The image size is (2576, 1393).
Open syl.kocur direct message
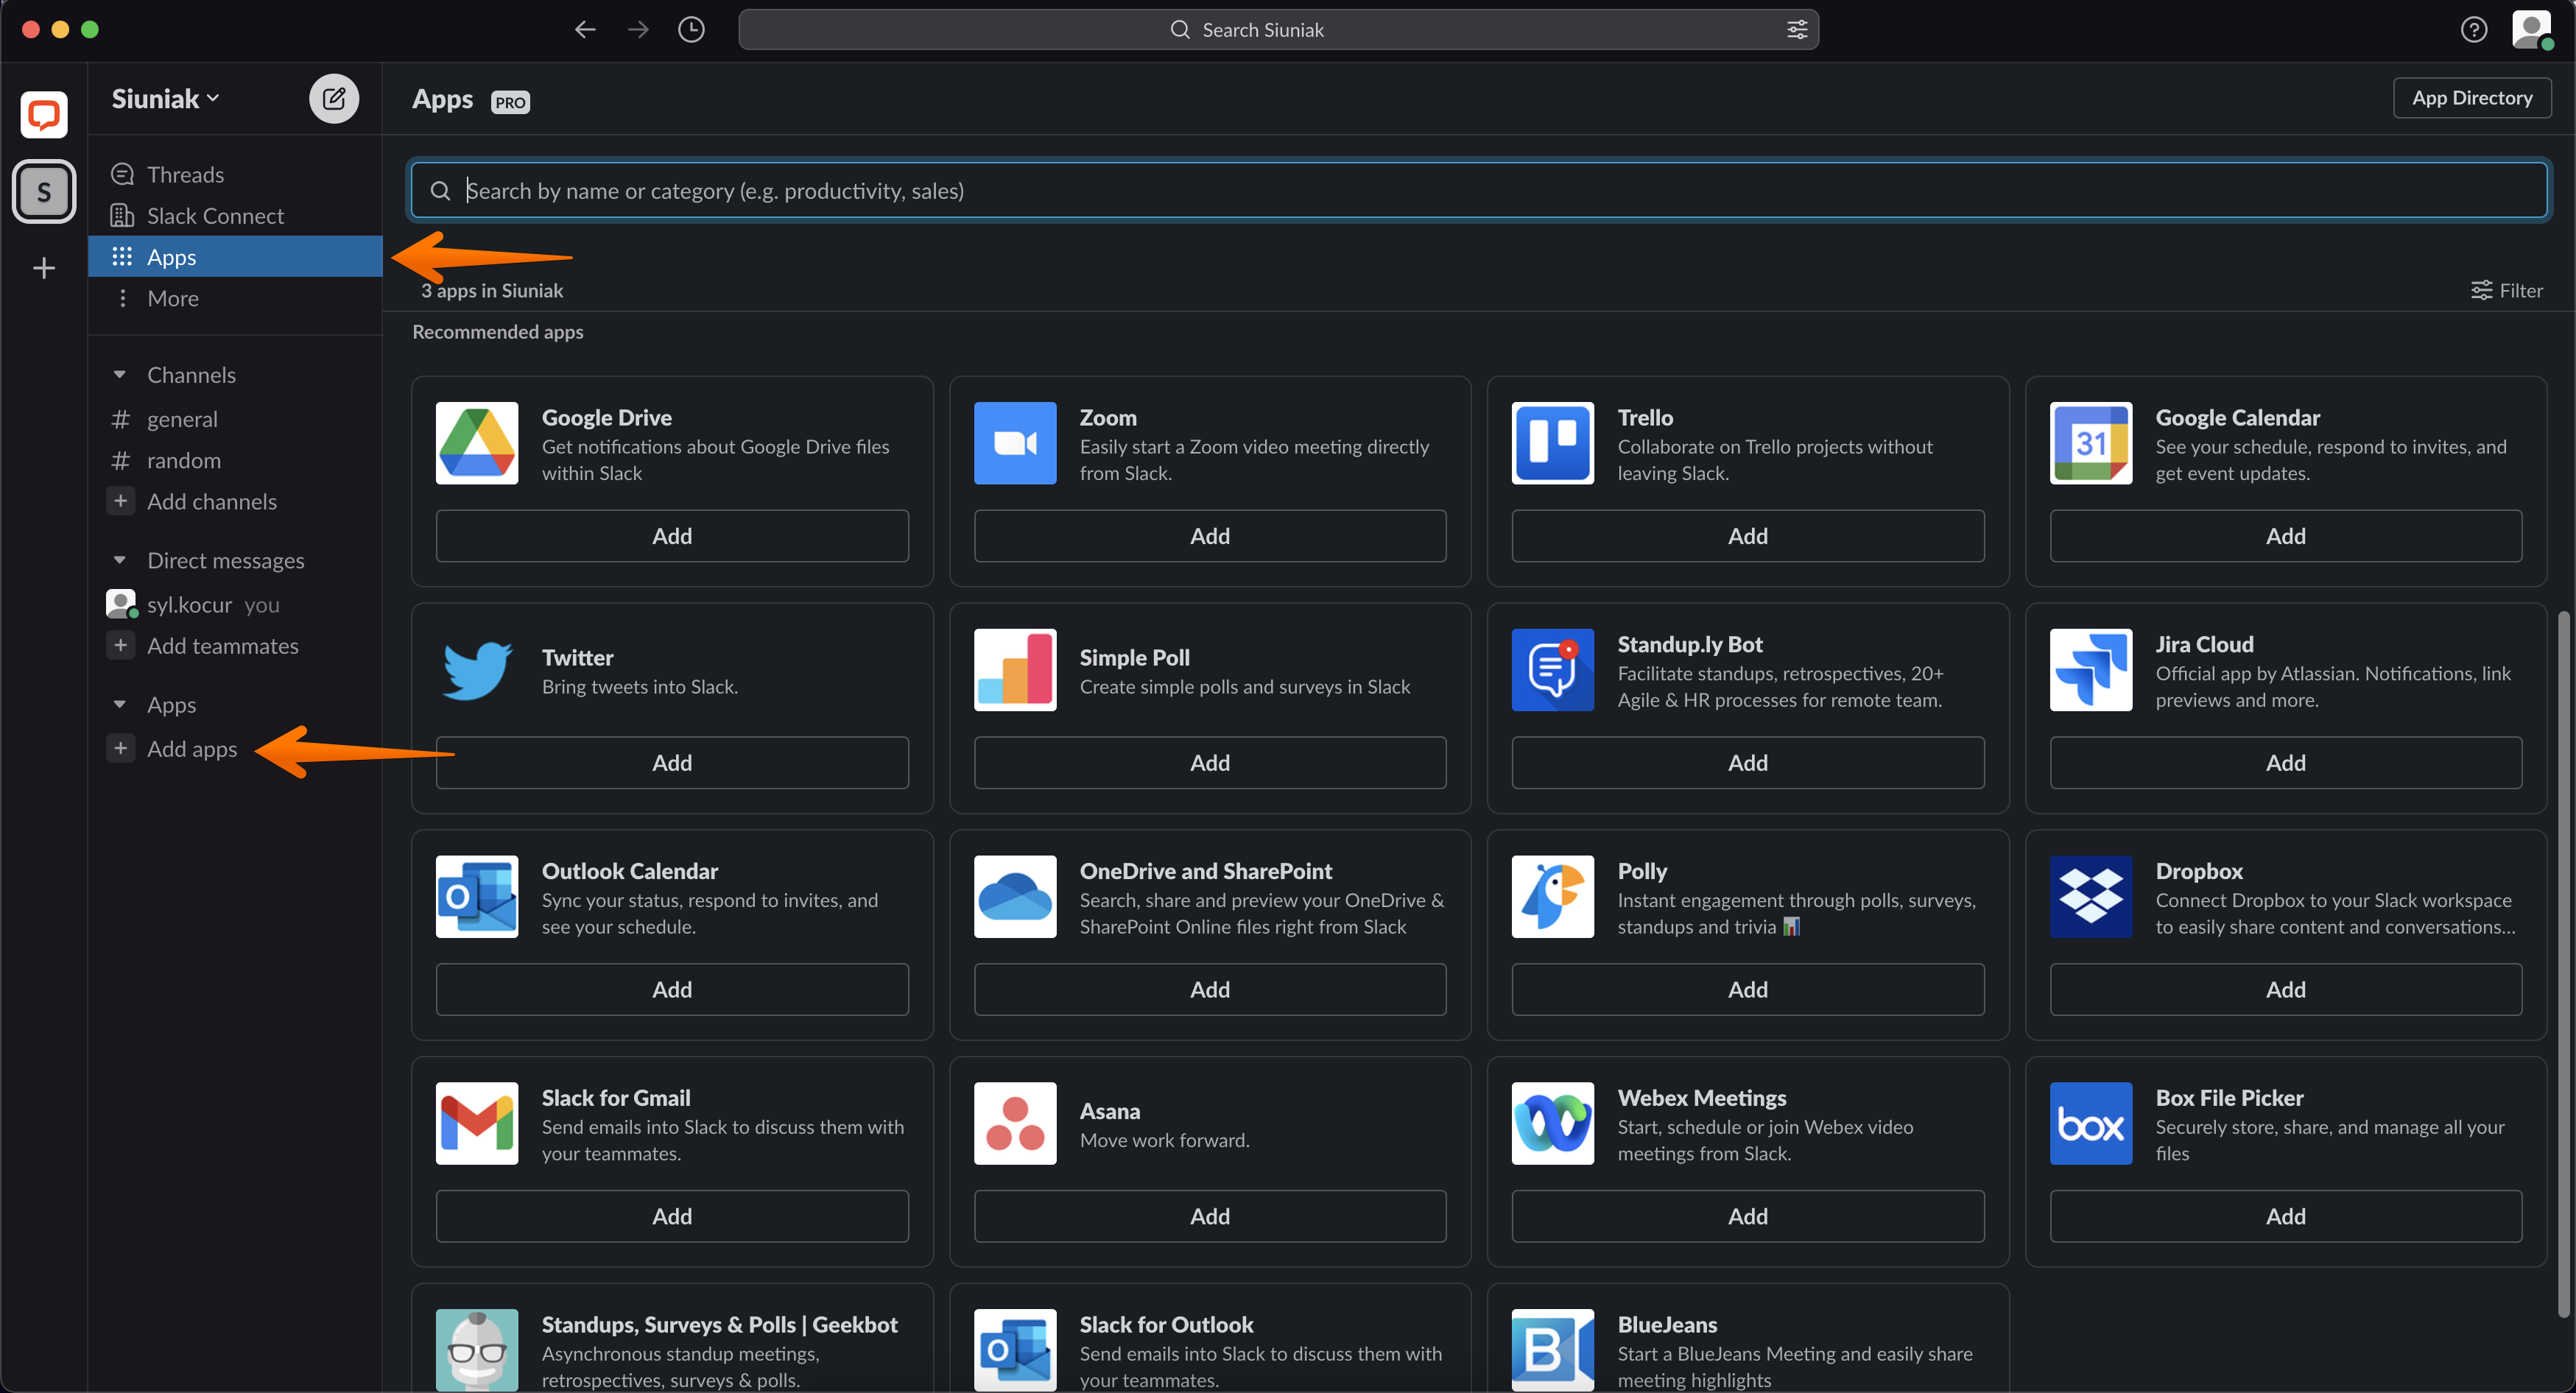point(235,604)
